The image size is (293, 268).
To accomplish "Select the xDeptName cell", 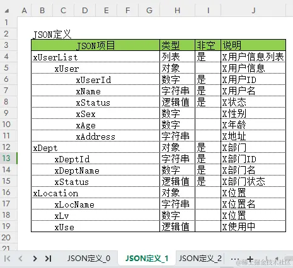I will coord(95,170).
